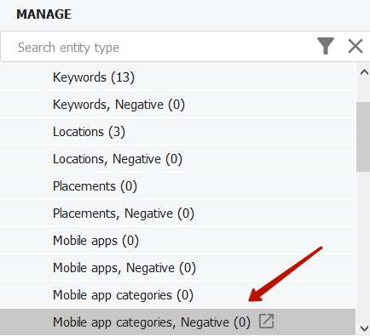The width and height of the screenshot is (370, 336).
Task: Click the scrollbar track above the thumb
Action: [363, 91]
